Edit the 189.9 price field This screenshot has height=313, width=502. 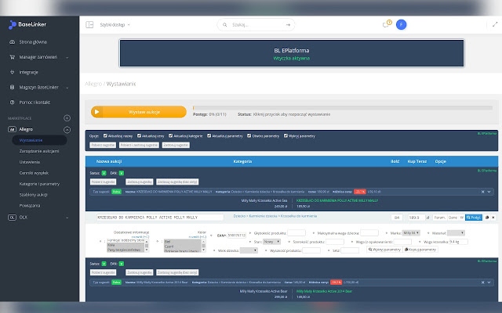pyautogui.click(x=417, y=218)
